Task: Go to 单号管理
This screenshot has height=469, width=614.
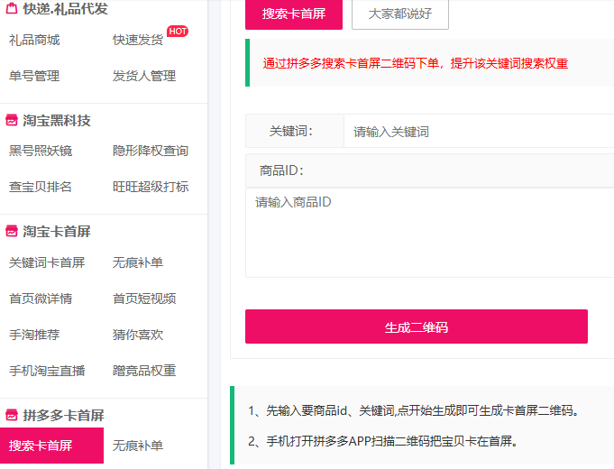Action: [34, 76]
